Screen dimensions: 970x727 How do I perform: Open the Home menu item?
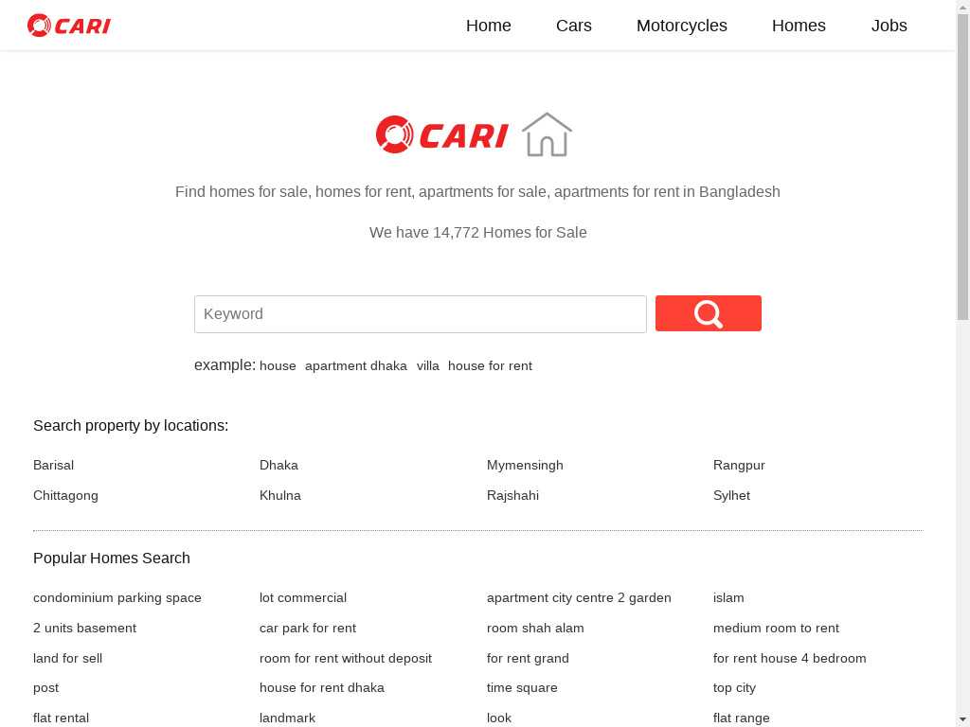click(489, 26)
